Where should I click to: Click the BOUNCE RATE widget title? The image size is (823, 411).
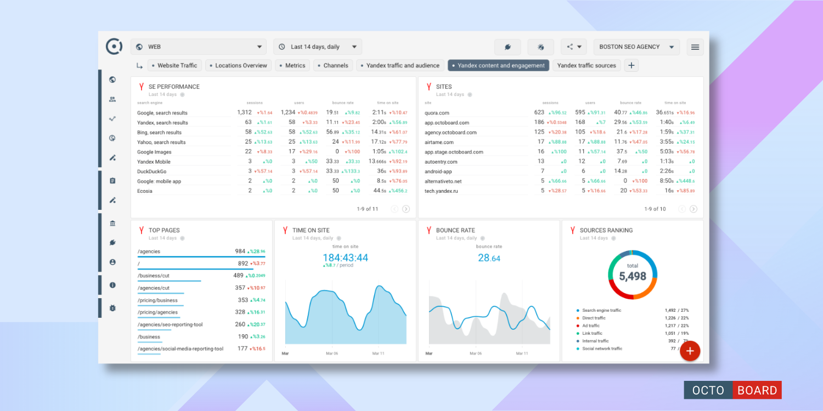click(x=455, y=230)
